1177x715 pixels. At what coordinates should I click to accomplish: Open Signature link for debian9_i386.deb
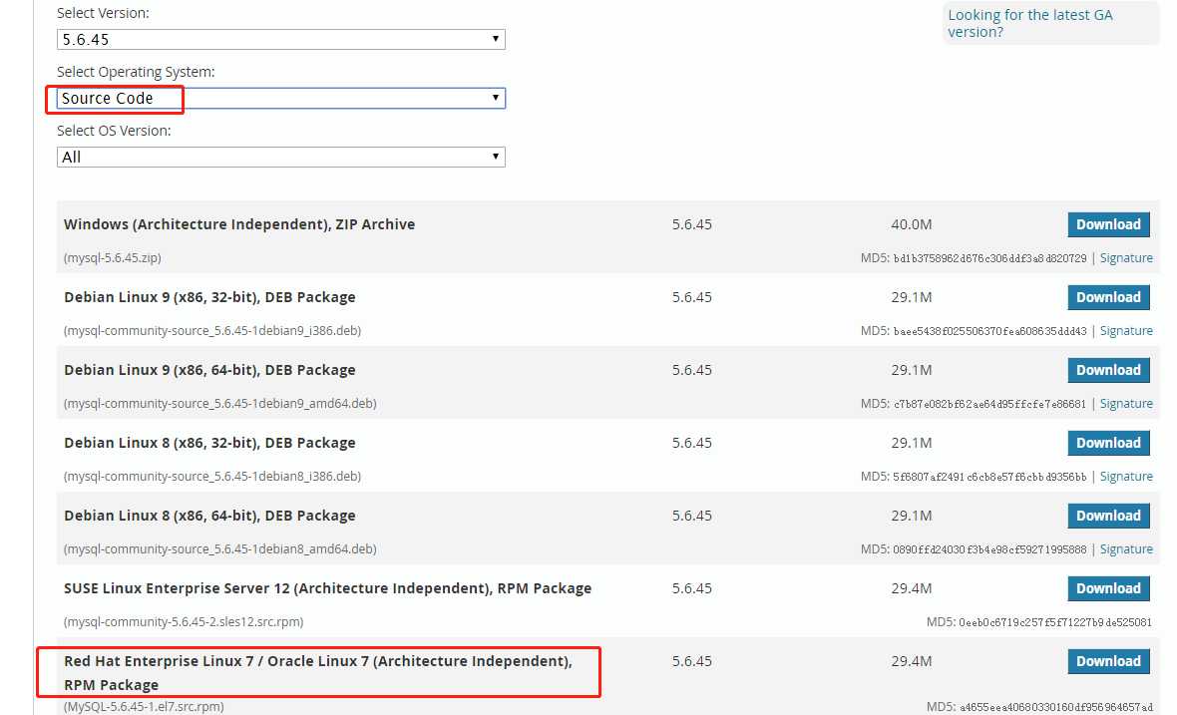click(1126, 331)
